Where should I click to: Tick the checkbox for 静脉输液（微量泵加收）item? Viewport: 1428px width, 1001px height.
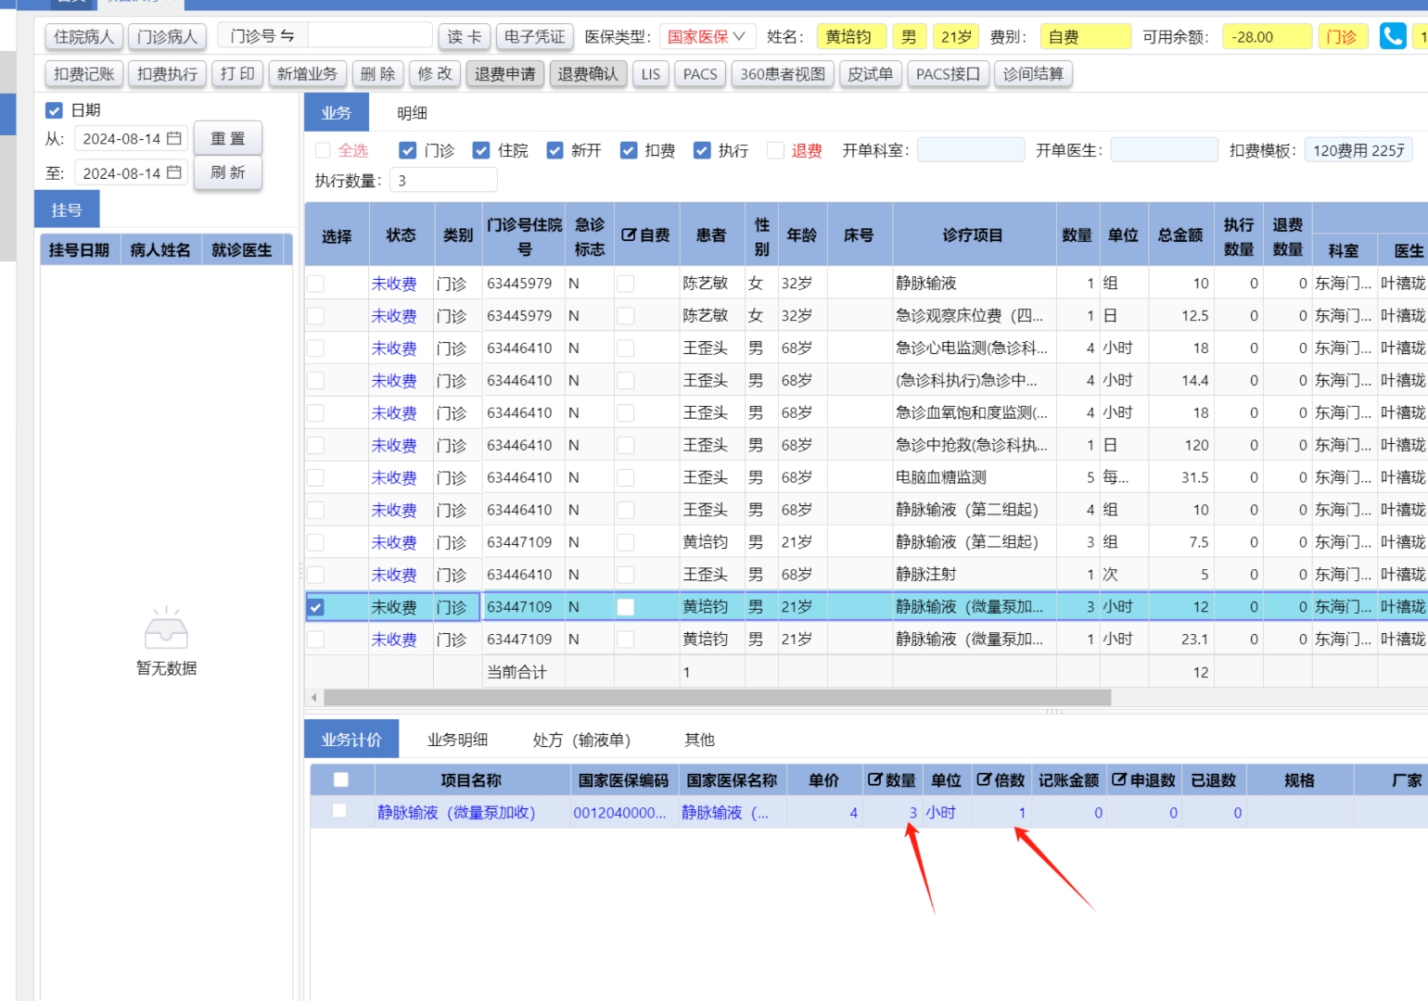[x=340, y=811]
